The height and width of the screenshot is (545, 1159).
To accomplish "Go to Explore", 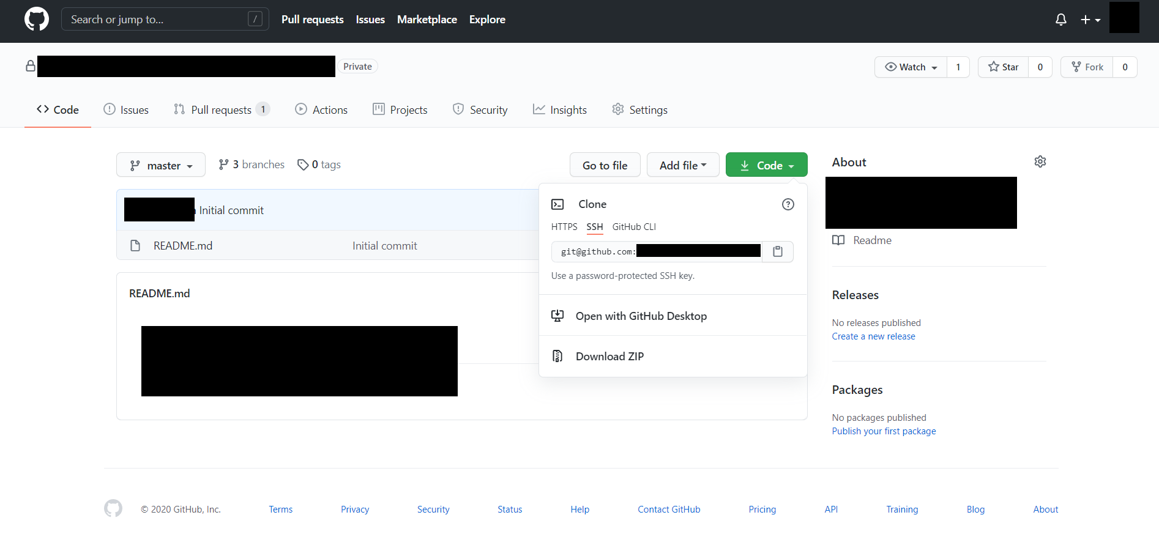I will click(x=487, y=20).
